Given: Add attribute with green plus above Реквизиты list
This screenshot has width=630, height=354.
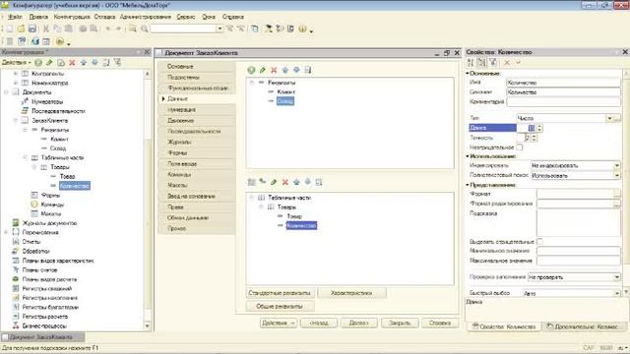Looking at the screenshot, I should coord(252,70).
